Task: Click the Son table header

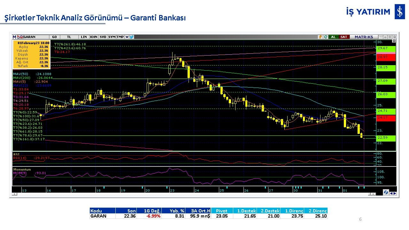Action: (126, 211)
